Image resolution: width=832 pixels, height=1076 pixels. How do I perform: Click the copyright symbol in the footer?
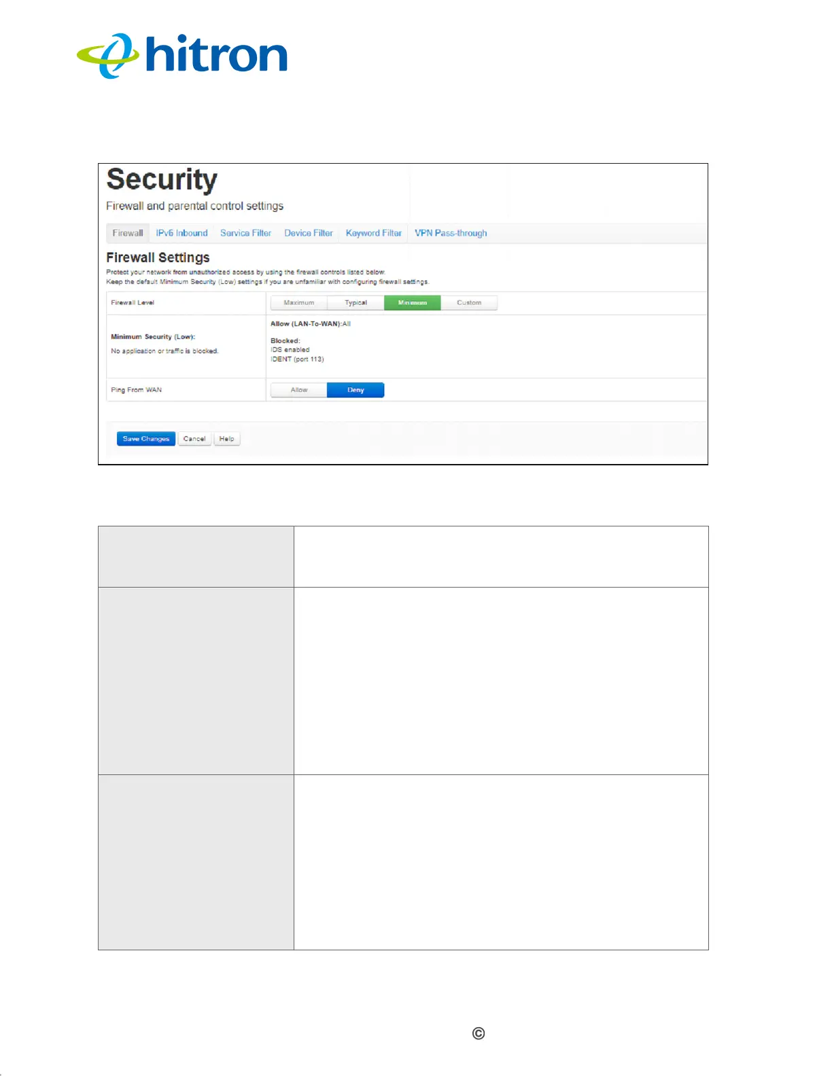(x=479, y=1033)
